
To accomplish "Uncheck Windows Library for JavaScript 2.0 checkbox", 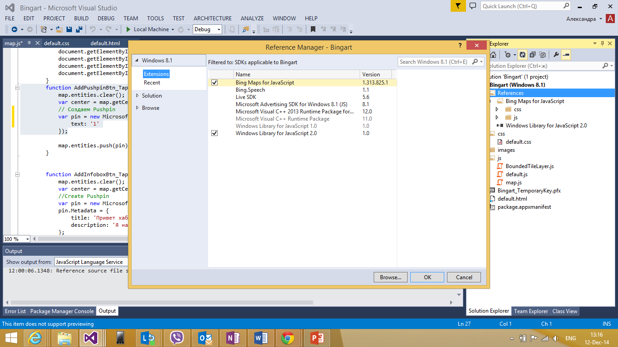I will tap(214, 133).
